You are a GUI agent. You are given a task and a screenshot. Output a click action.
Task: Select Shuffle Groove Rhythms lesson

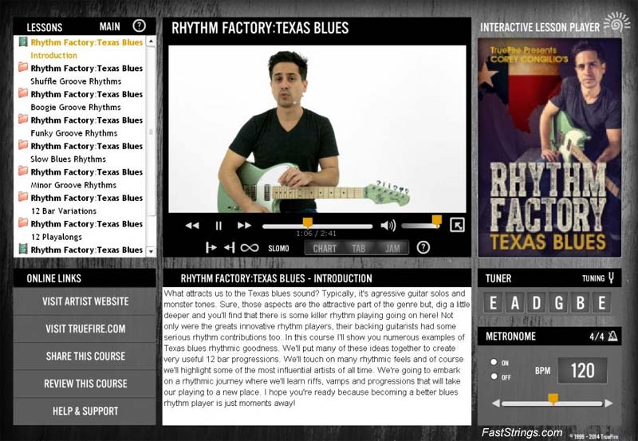(76, 81)
